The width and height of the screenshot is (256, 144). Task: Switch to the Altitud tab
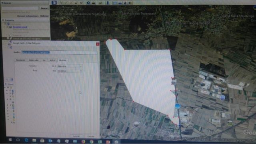tap(52, 60)
